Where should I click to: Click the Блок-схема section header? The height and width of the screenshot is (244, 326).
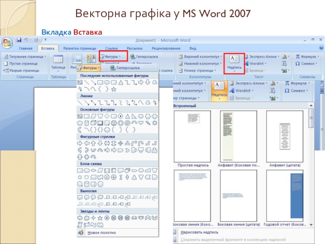coord(117,164)
